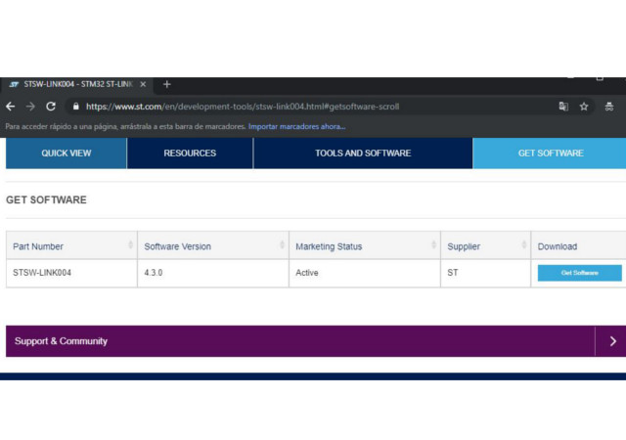Click the Download column header
This screenshot has width=626, height=440.
tap(578, 245)
